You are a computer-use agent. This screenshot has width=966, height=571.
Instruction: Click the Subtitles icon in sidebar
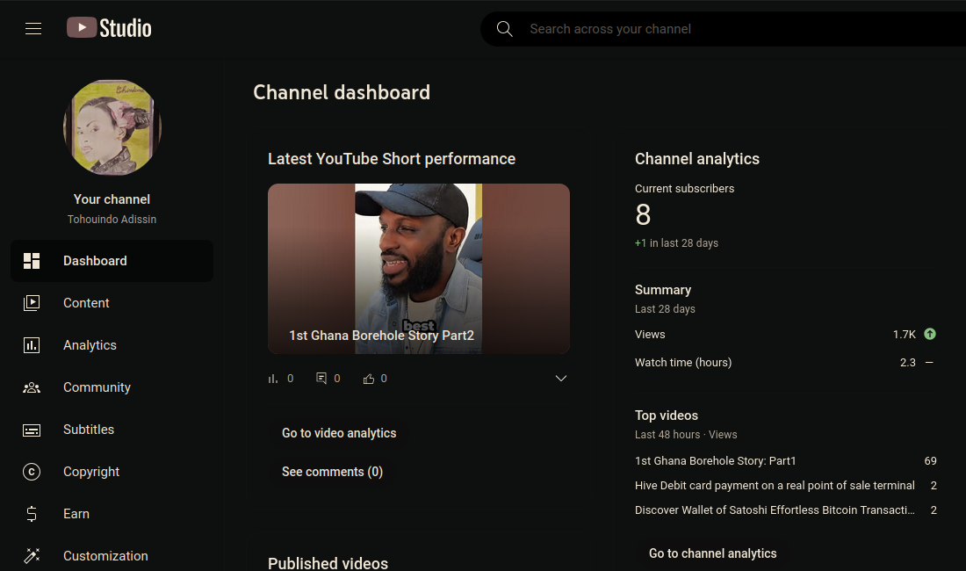[x=32, y=430]
